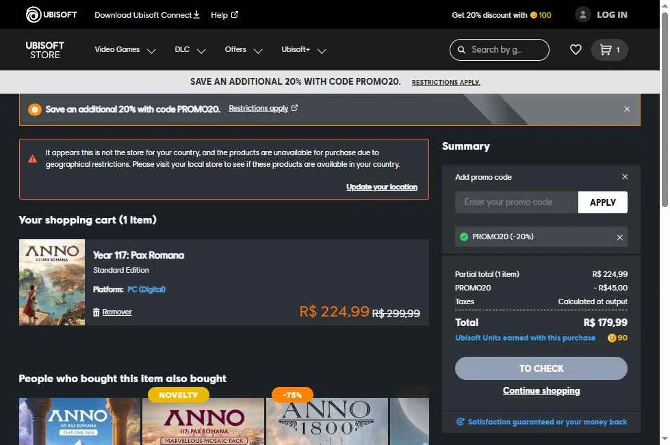Viewport: 670px width, 445px height.
Task: Focus the Search by game field
Action: 499,50
